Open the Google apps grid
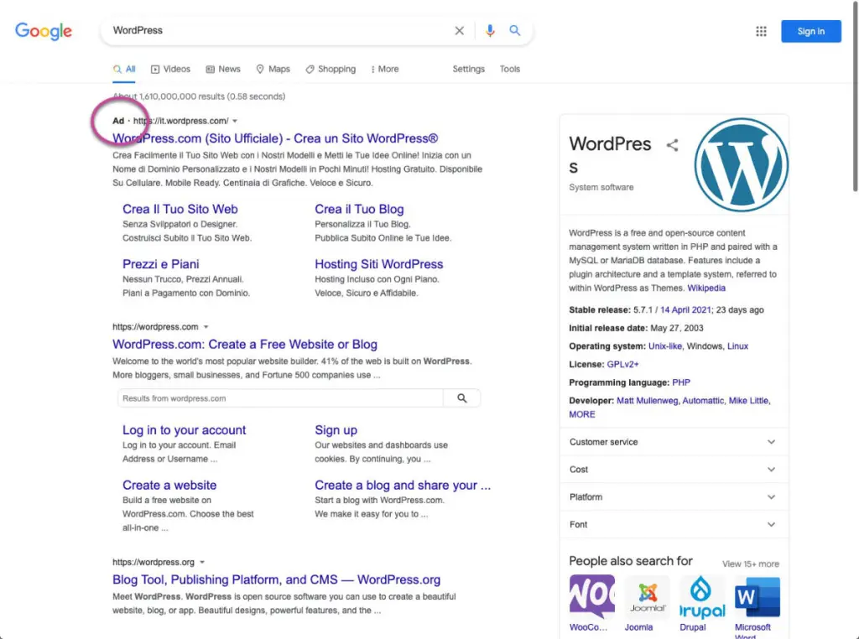Viewport: 859px width, 639px height. click(761, 31)
